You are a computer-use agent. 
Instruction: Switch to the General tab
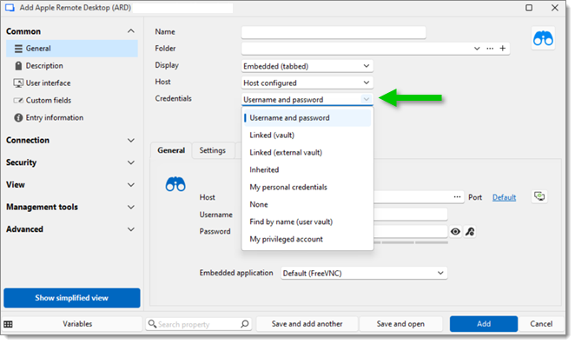coord(171,150)
